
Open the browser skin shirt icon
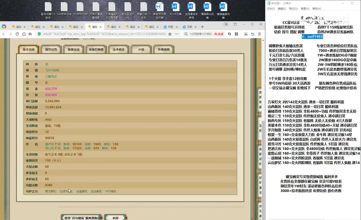235,24
